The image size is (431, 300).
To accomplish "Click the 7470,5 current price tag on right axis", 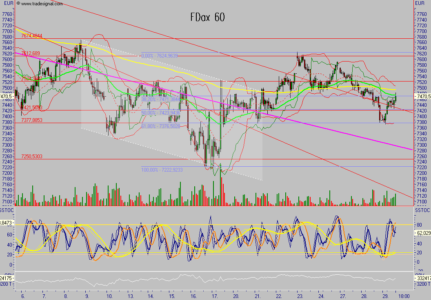I will (x=422, y=97).
